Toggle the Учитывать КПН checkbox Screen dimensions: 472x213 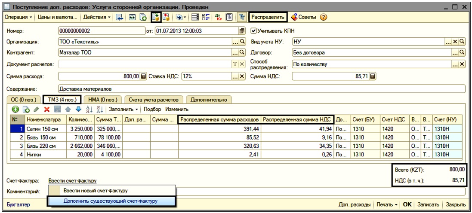point(253,31)
